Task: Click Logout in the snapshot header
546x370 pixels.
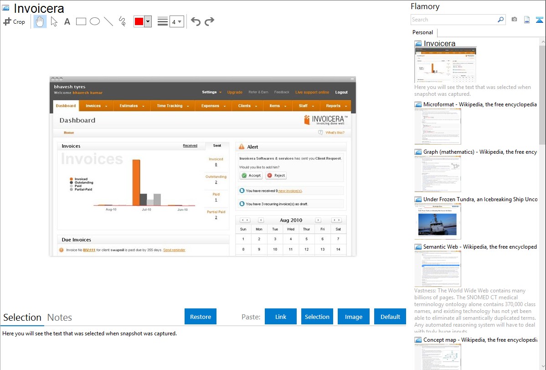Action: 341,93
